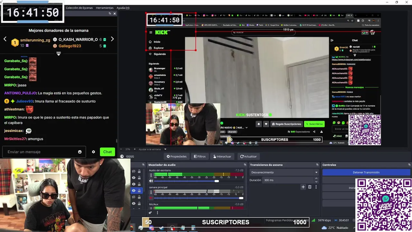Expand the donors leaderboard chevron

click(x=59, y=54)
